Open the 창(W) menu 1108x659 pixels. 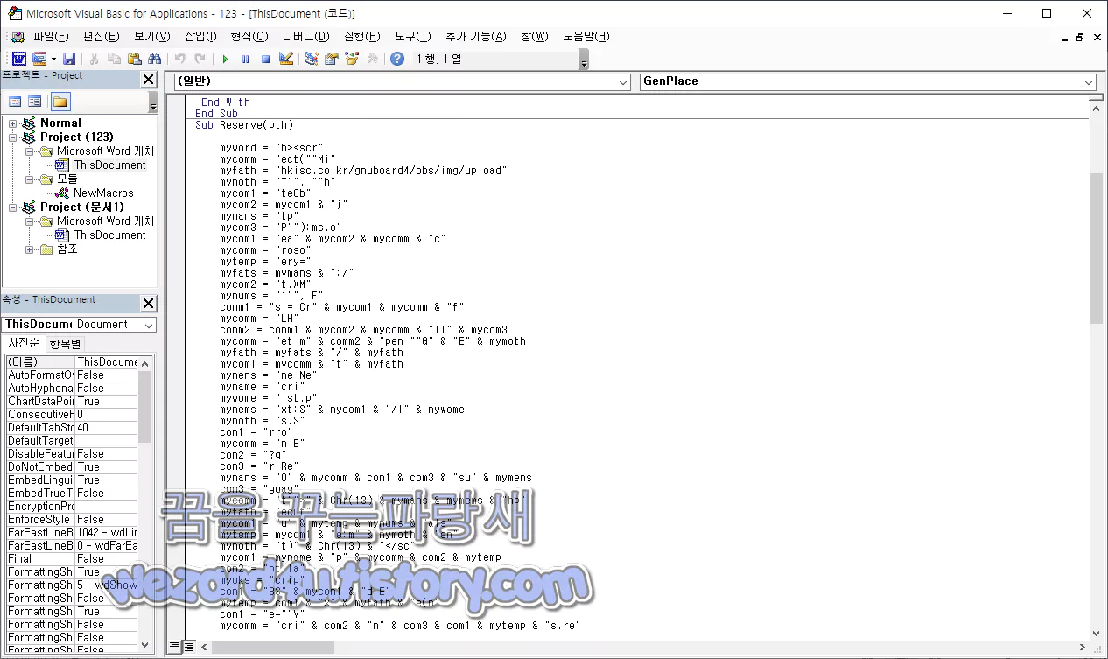534,36
